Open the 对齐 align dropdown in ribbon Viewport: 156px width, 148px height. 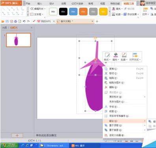[x=145, y=11]
